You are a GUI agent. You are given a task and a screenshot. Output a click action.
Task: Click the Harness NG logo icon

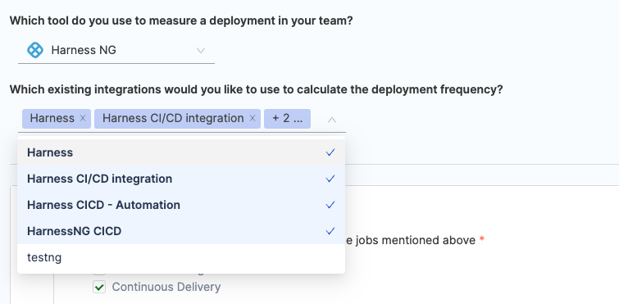tap(35, 51)
